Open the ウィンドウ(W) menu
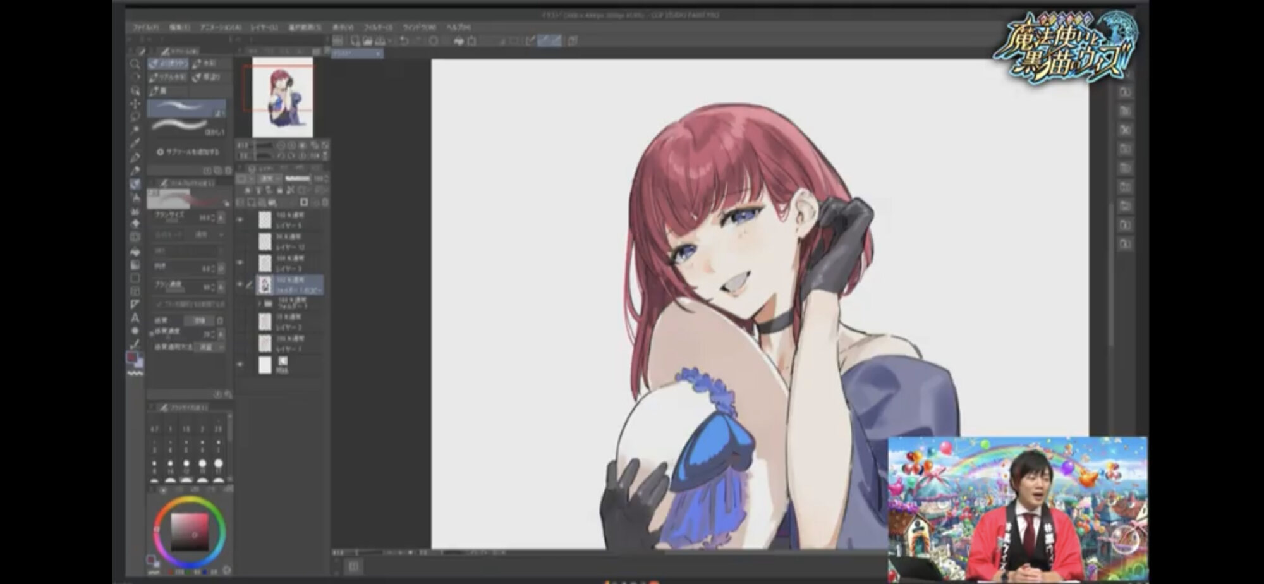This screenshot has width=1264, height=584. 420,28
